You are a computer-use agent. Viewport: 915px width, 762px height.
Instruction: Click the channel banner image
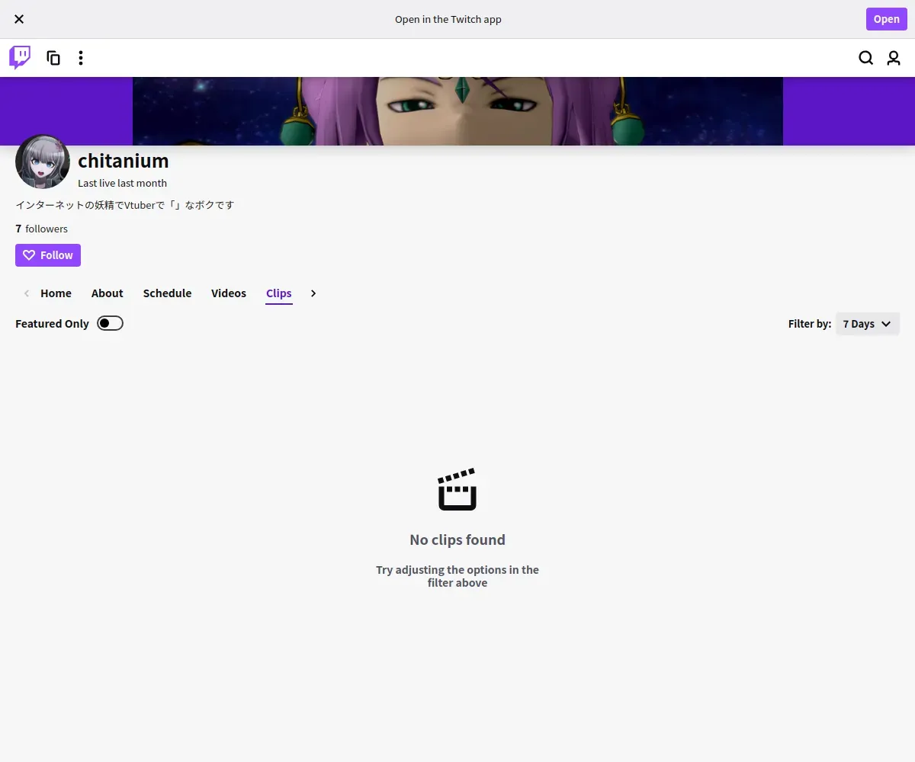(457, 111)
